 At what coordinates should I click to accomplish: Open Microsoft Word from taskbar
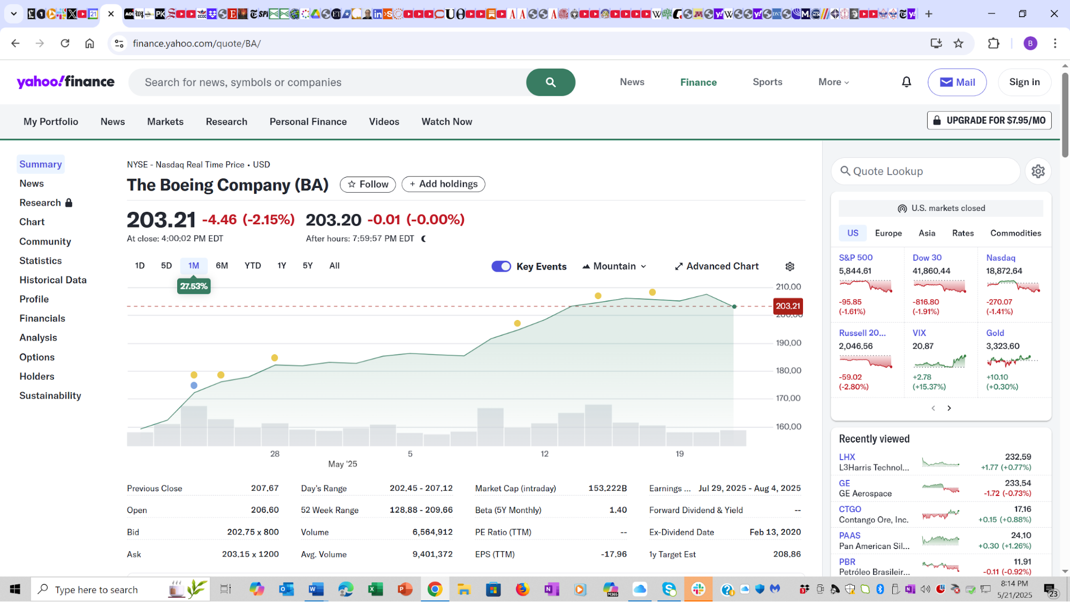pos(316,589)
